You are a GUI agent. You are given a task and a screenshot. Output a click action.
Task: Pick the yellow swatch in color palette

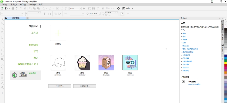225,63
